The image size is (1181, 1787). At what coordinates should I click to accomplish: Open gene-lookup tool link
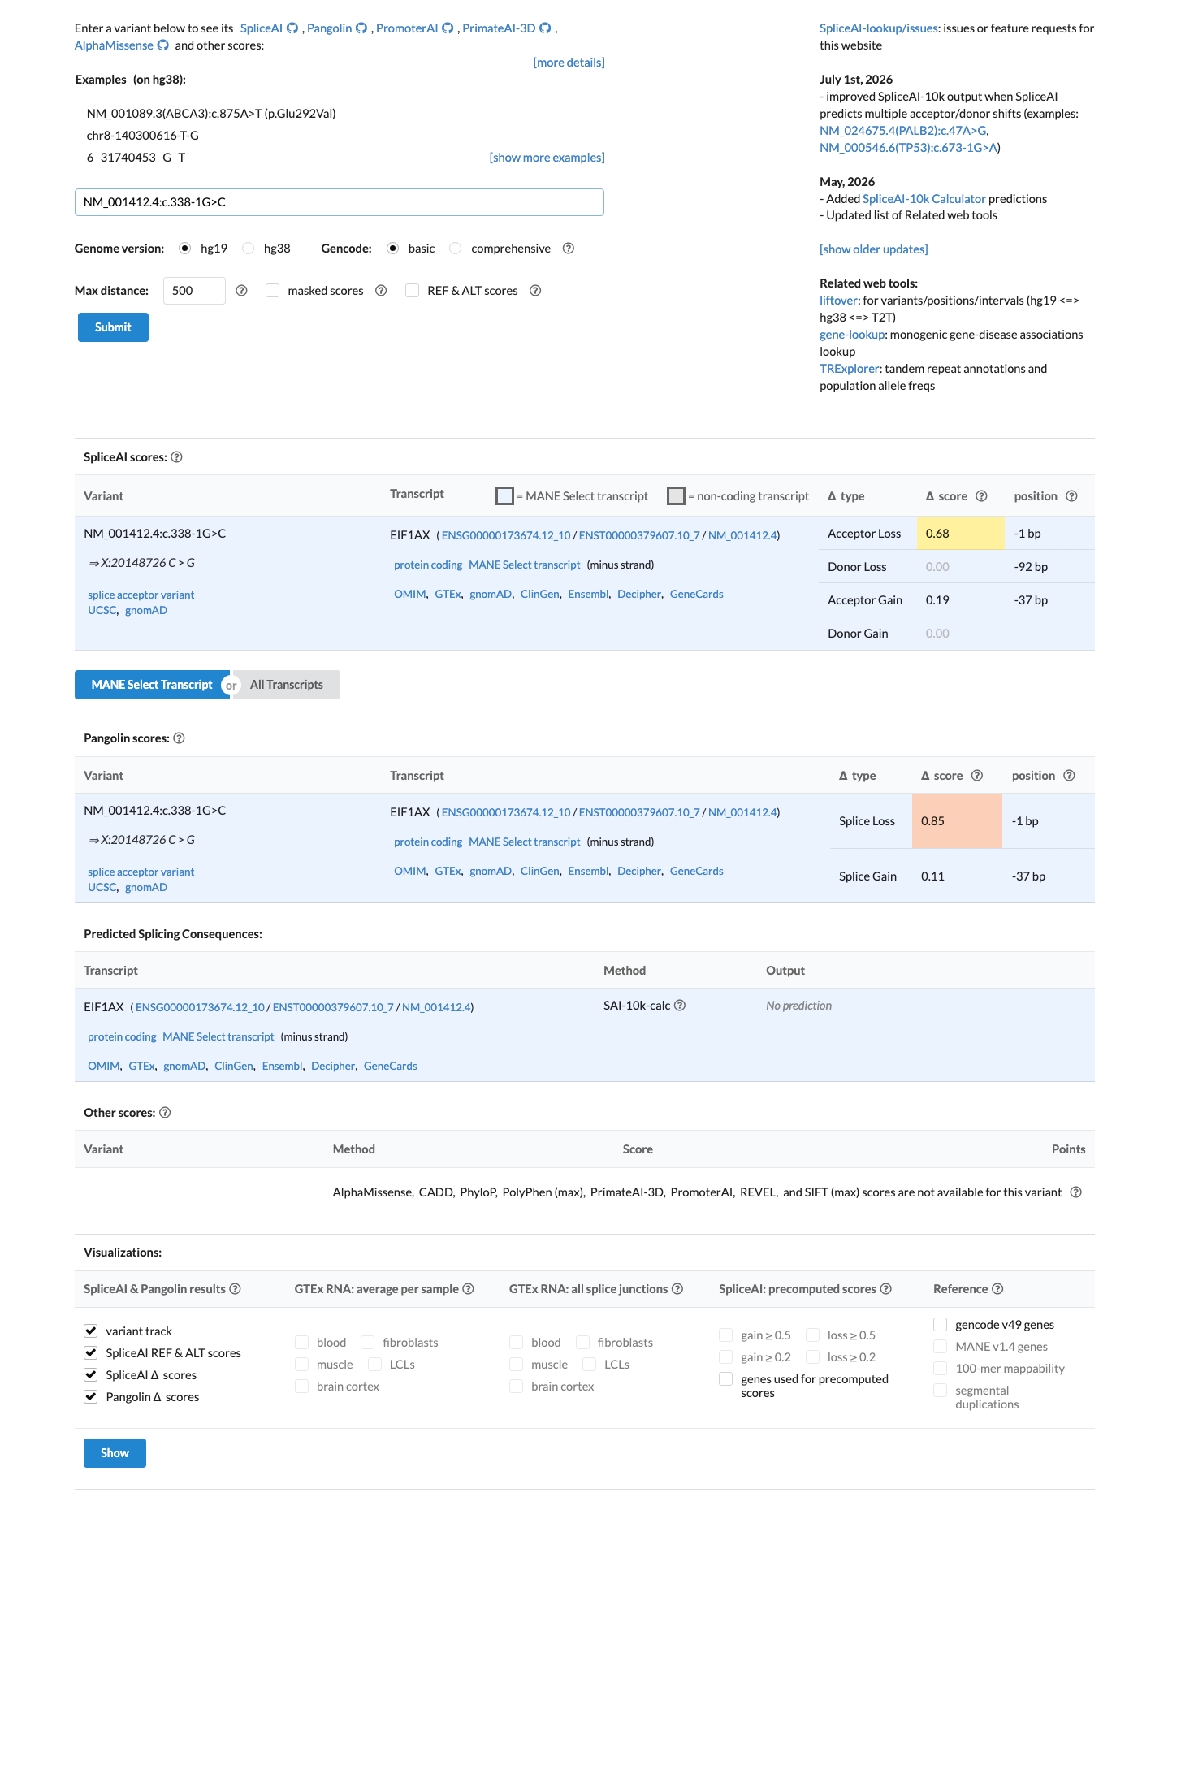coord(852,335)
